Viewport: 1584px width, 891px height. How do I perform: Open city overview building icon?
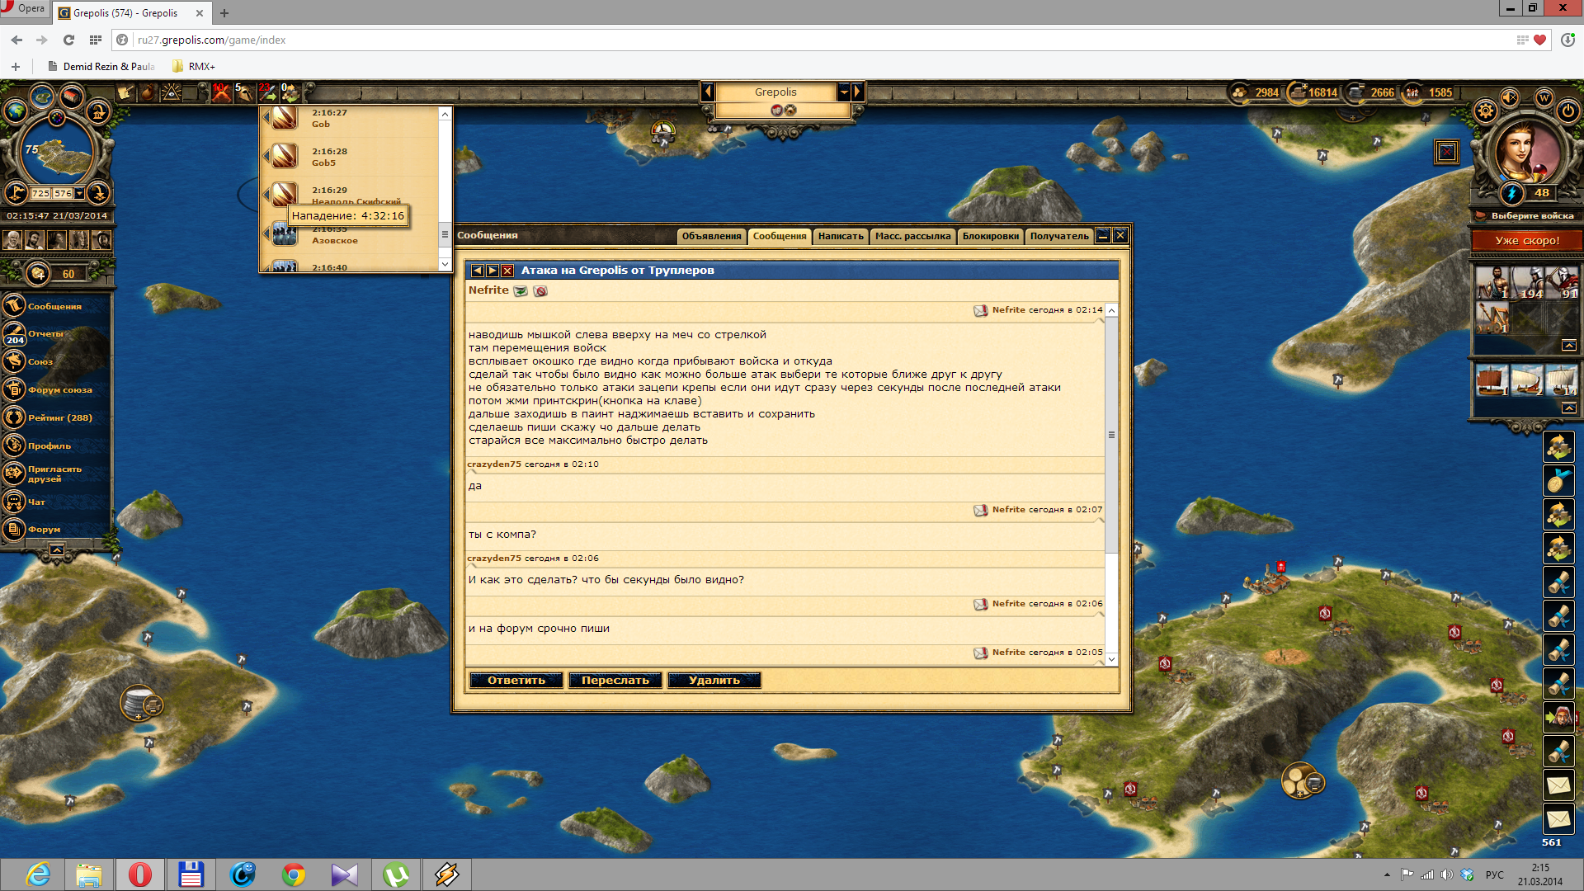(72, 97)
